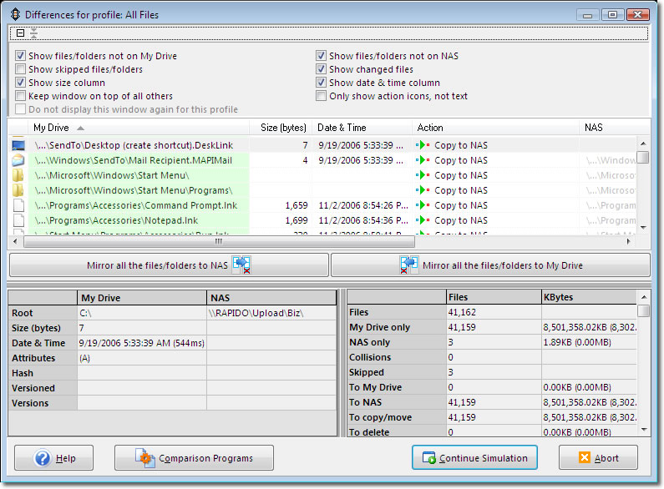Click statistics table scroll up arrow
This screenshot has width=664, height=489.
[644, 297]
